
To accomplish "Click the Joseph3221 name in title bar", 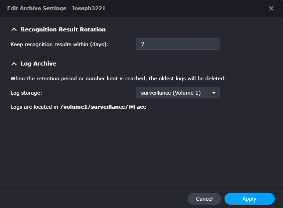I will click(89, 8).
